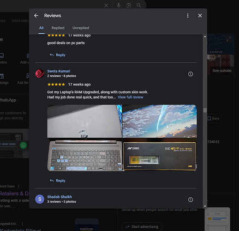Expand with View full review link
Image resolution: width=239 pixels, height=231 pixels.
click(131, 97)
